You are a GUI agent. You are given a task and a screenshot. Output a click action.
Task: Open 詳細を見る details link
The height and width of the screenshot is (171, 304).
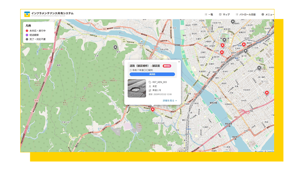coord(170,101)
